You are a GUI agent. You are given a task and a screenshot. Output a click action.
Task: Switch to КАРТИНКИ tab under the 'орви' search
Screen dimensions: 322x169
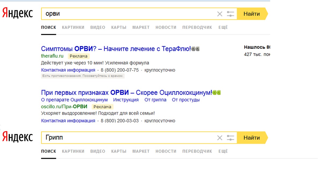point(73,27)
